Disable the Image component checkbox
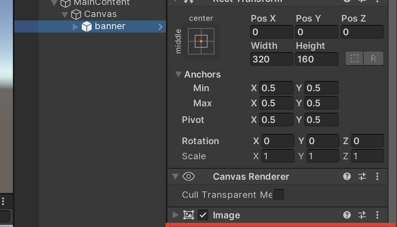Image resolution: width=397 pixels, height=227 pixels. point(203,215)
